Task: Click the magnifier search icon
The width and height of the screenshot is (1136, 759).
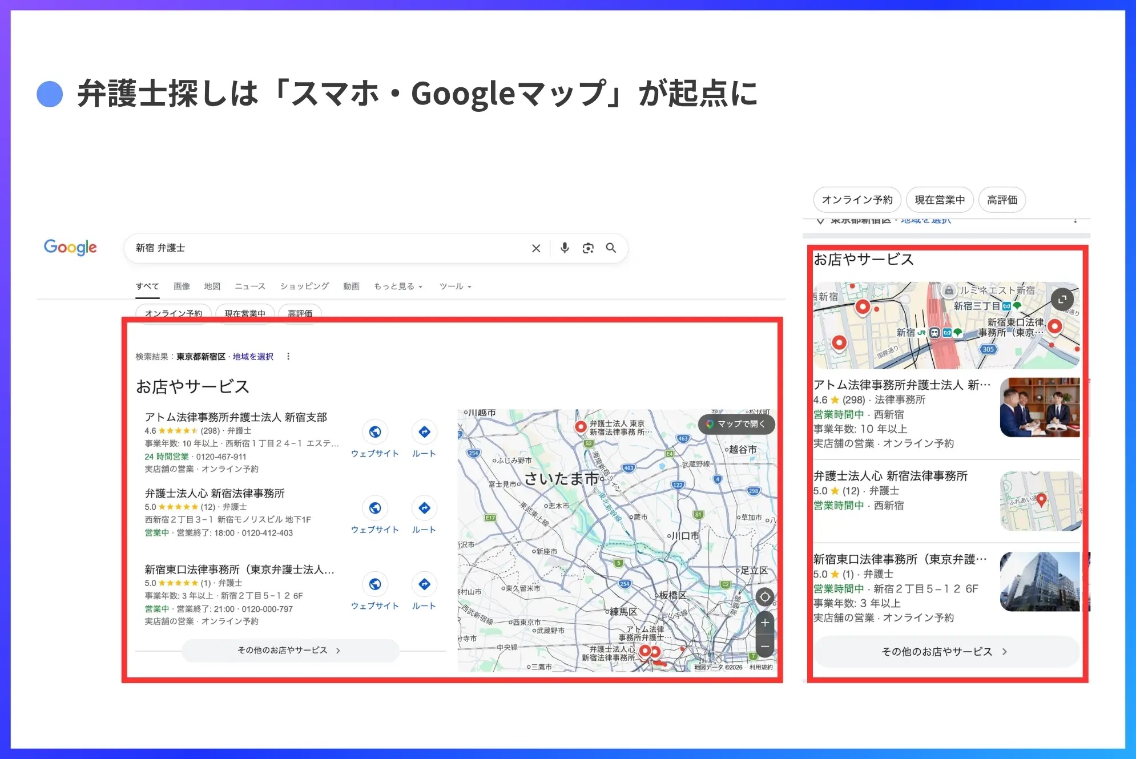Action: (x=611, y=248)
